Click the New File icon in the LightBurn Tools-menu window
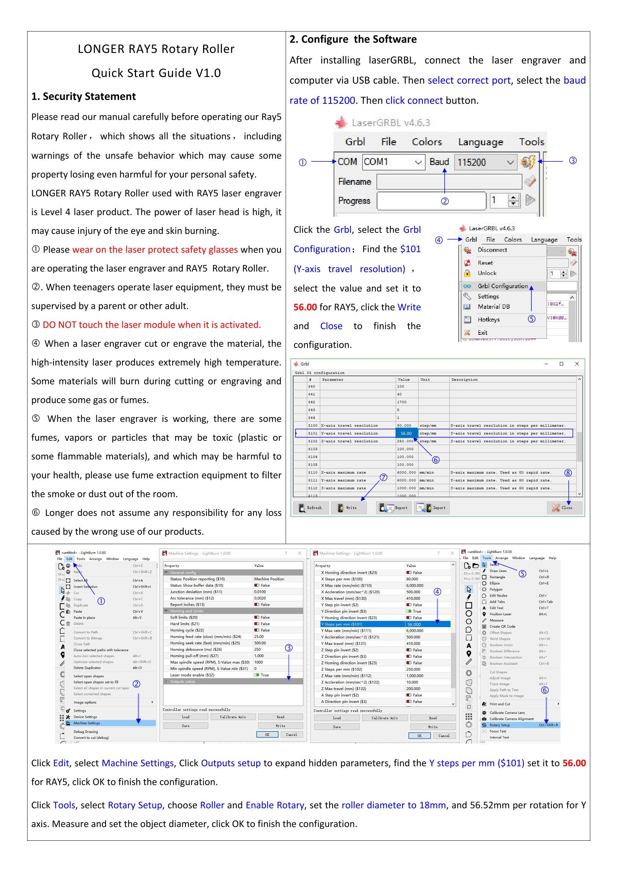 [x=467, y=566]
